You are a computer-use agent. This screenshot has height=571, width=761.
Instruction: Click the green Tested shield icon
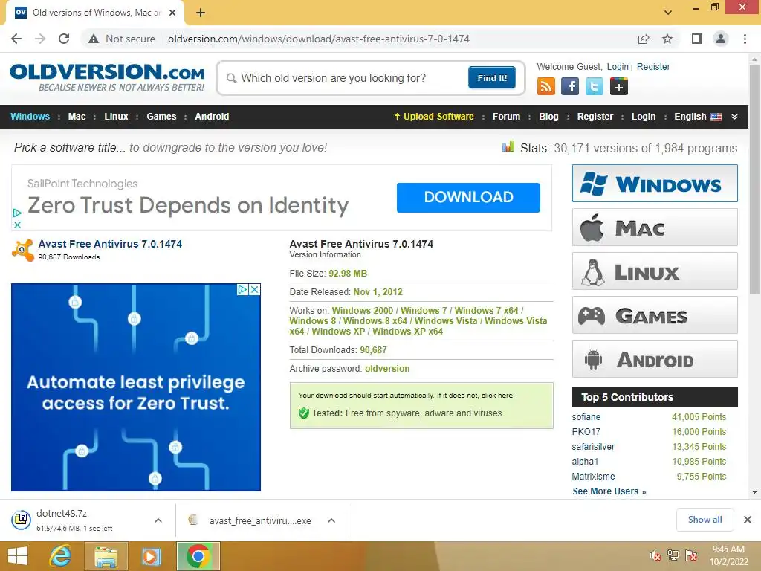[304, 413]
